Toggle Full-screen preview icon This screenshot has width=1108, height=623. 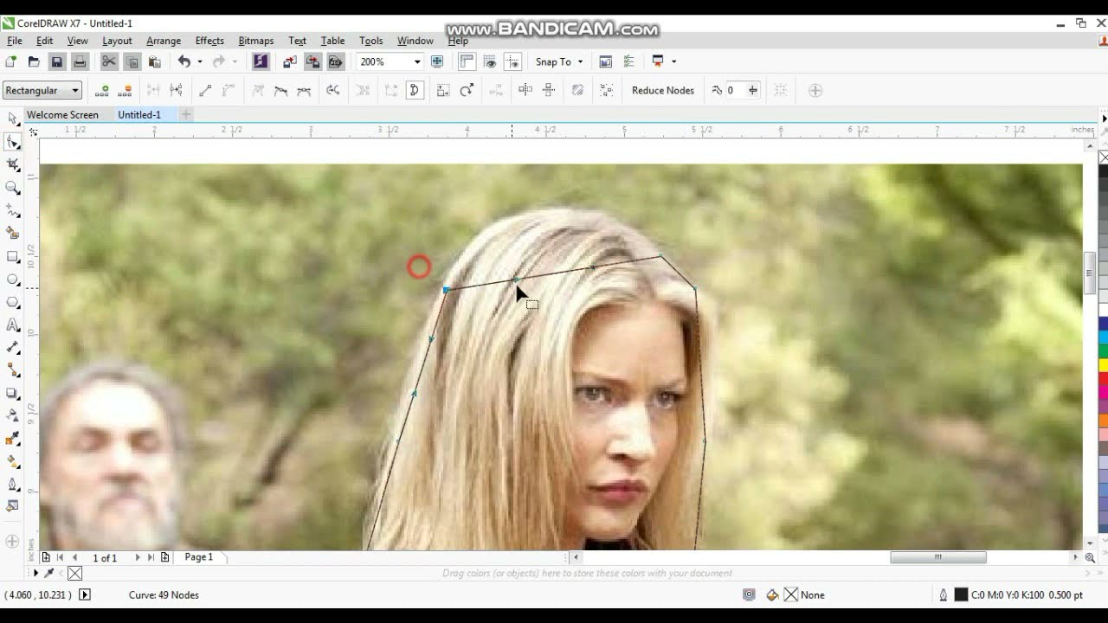coord(437,61)
